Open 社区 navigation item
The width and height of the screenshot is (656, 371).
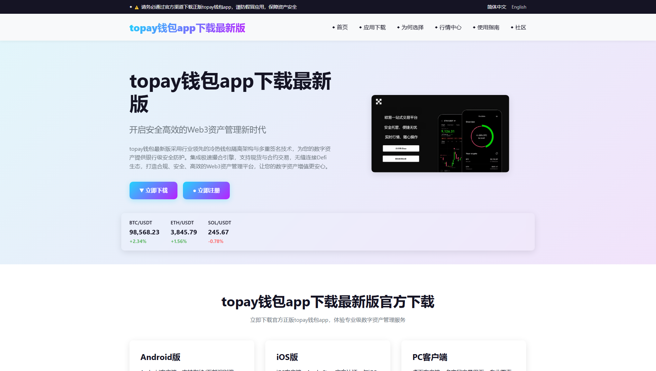pyautogui.click(x=518, y=27)
